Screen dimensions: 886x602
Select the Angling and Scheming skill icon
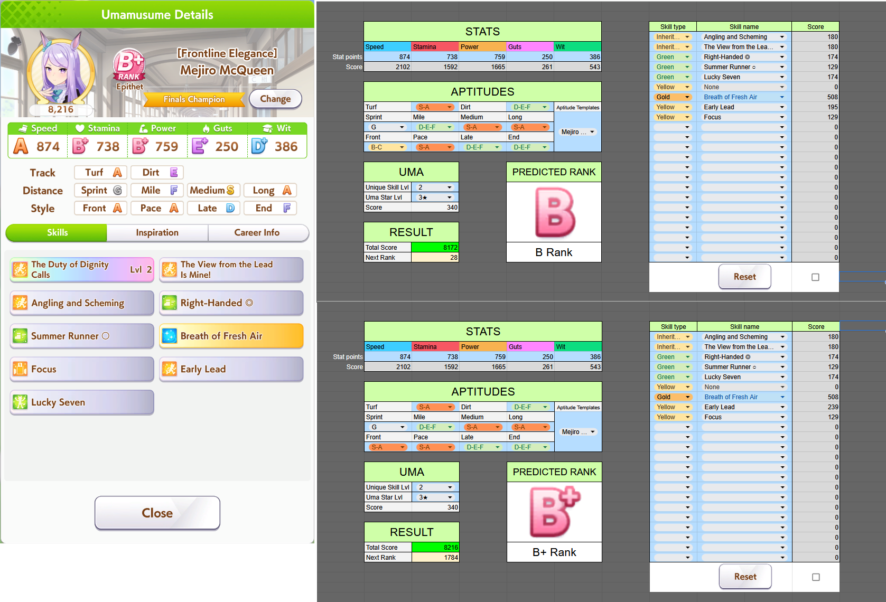[20, 303]
